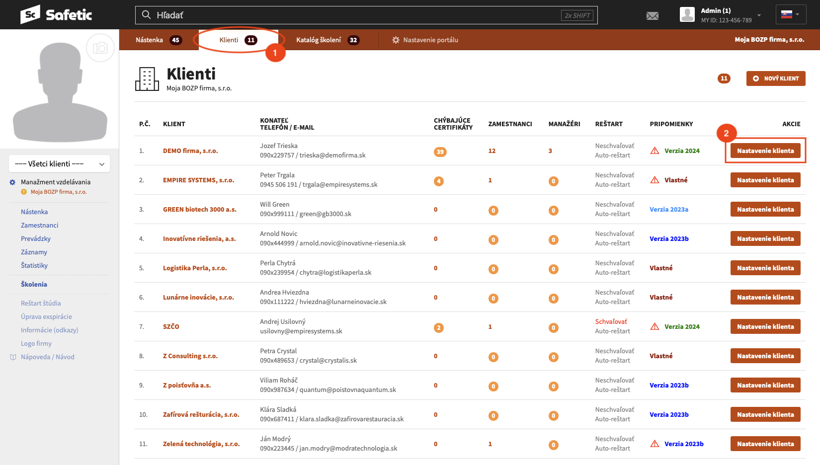Click the 39 missing certificates badge for DEMO firma
820x465 pixels.
pyautogui.click(x=440, y=152)
